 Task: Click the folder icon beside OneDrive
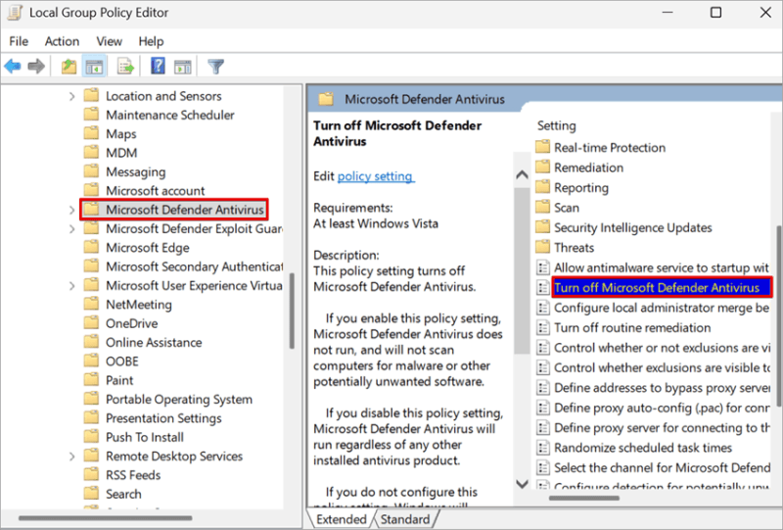point(91,323)
